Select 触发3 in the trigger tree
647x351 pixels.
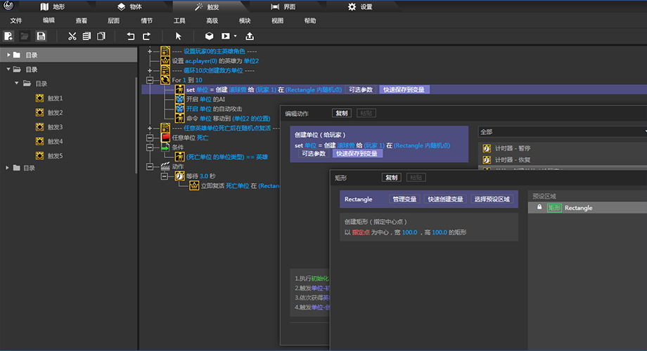coord(55,127)
